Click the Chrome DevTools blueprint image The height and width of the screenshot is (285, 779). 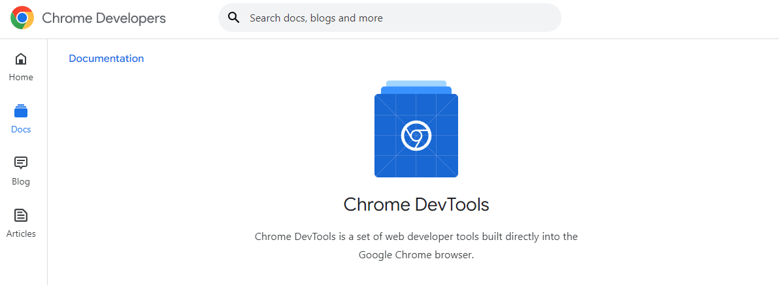click(416, 129)
